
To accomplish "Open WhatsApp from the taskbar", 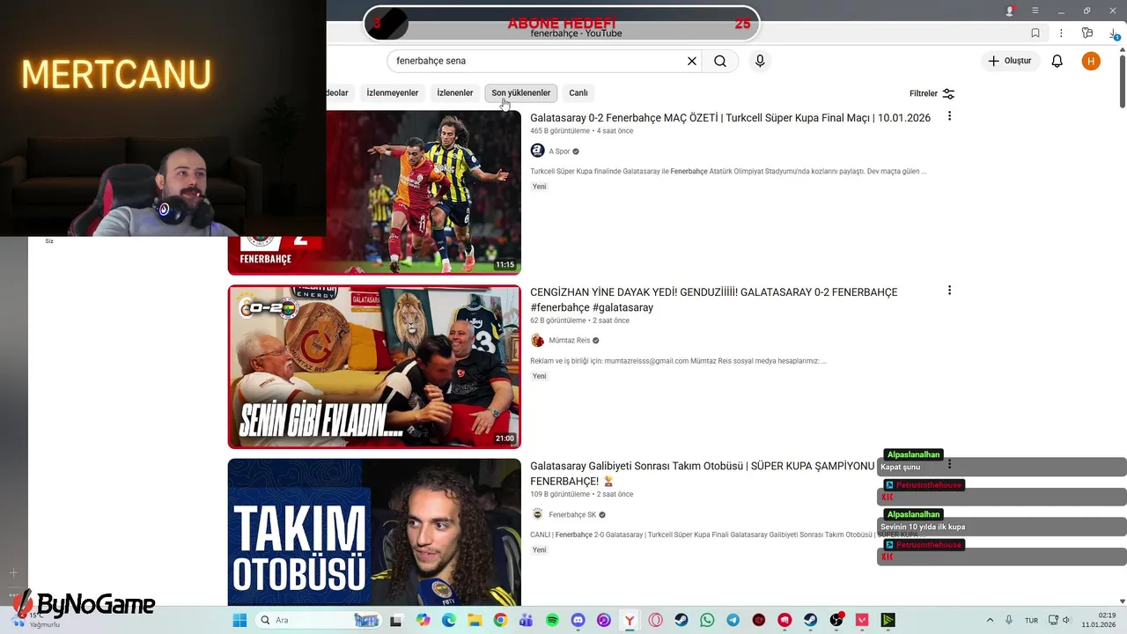I will [707, 620].
